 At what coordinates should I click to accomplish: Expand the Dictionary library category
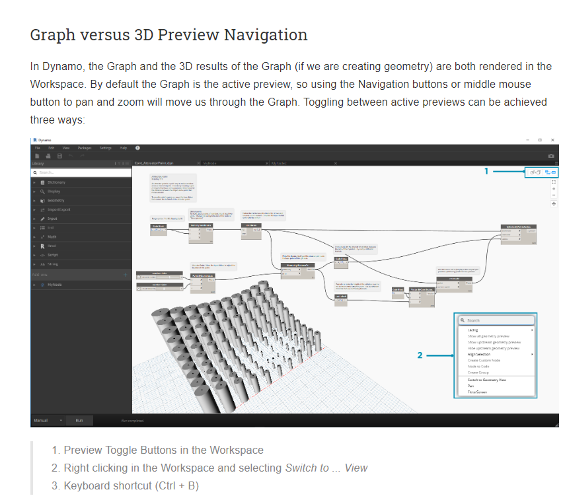(x=35, y=182)
